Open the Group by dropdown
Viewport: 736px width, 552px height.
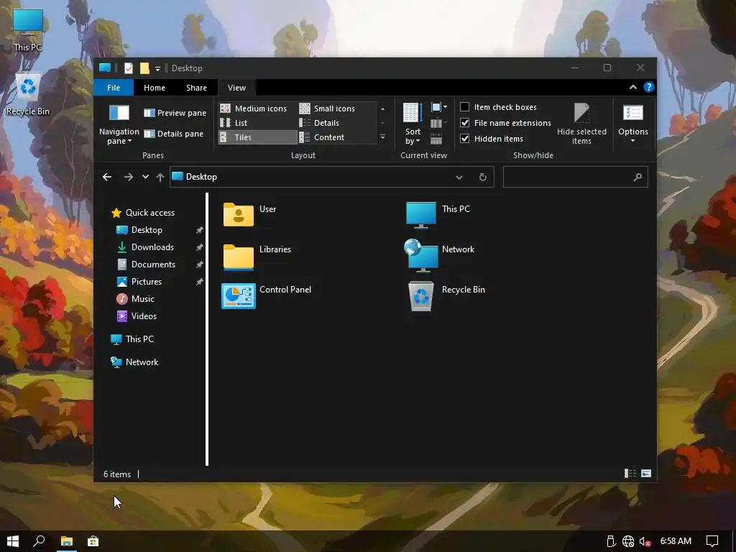click(439, 108)
